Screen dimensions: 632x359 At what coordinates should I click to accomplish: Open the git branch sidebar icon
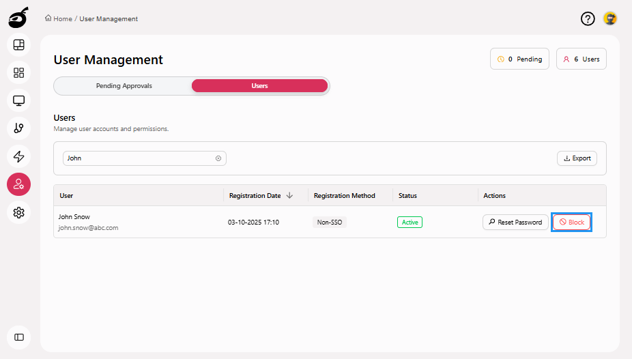pyautogui.click(x=18, y=128)
